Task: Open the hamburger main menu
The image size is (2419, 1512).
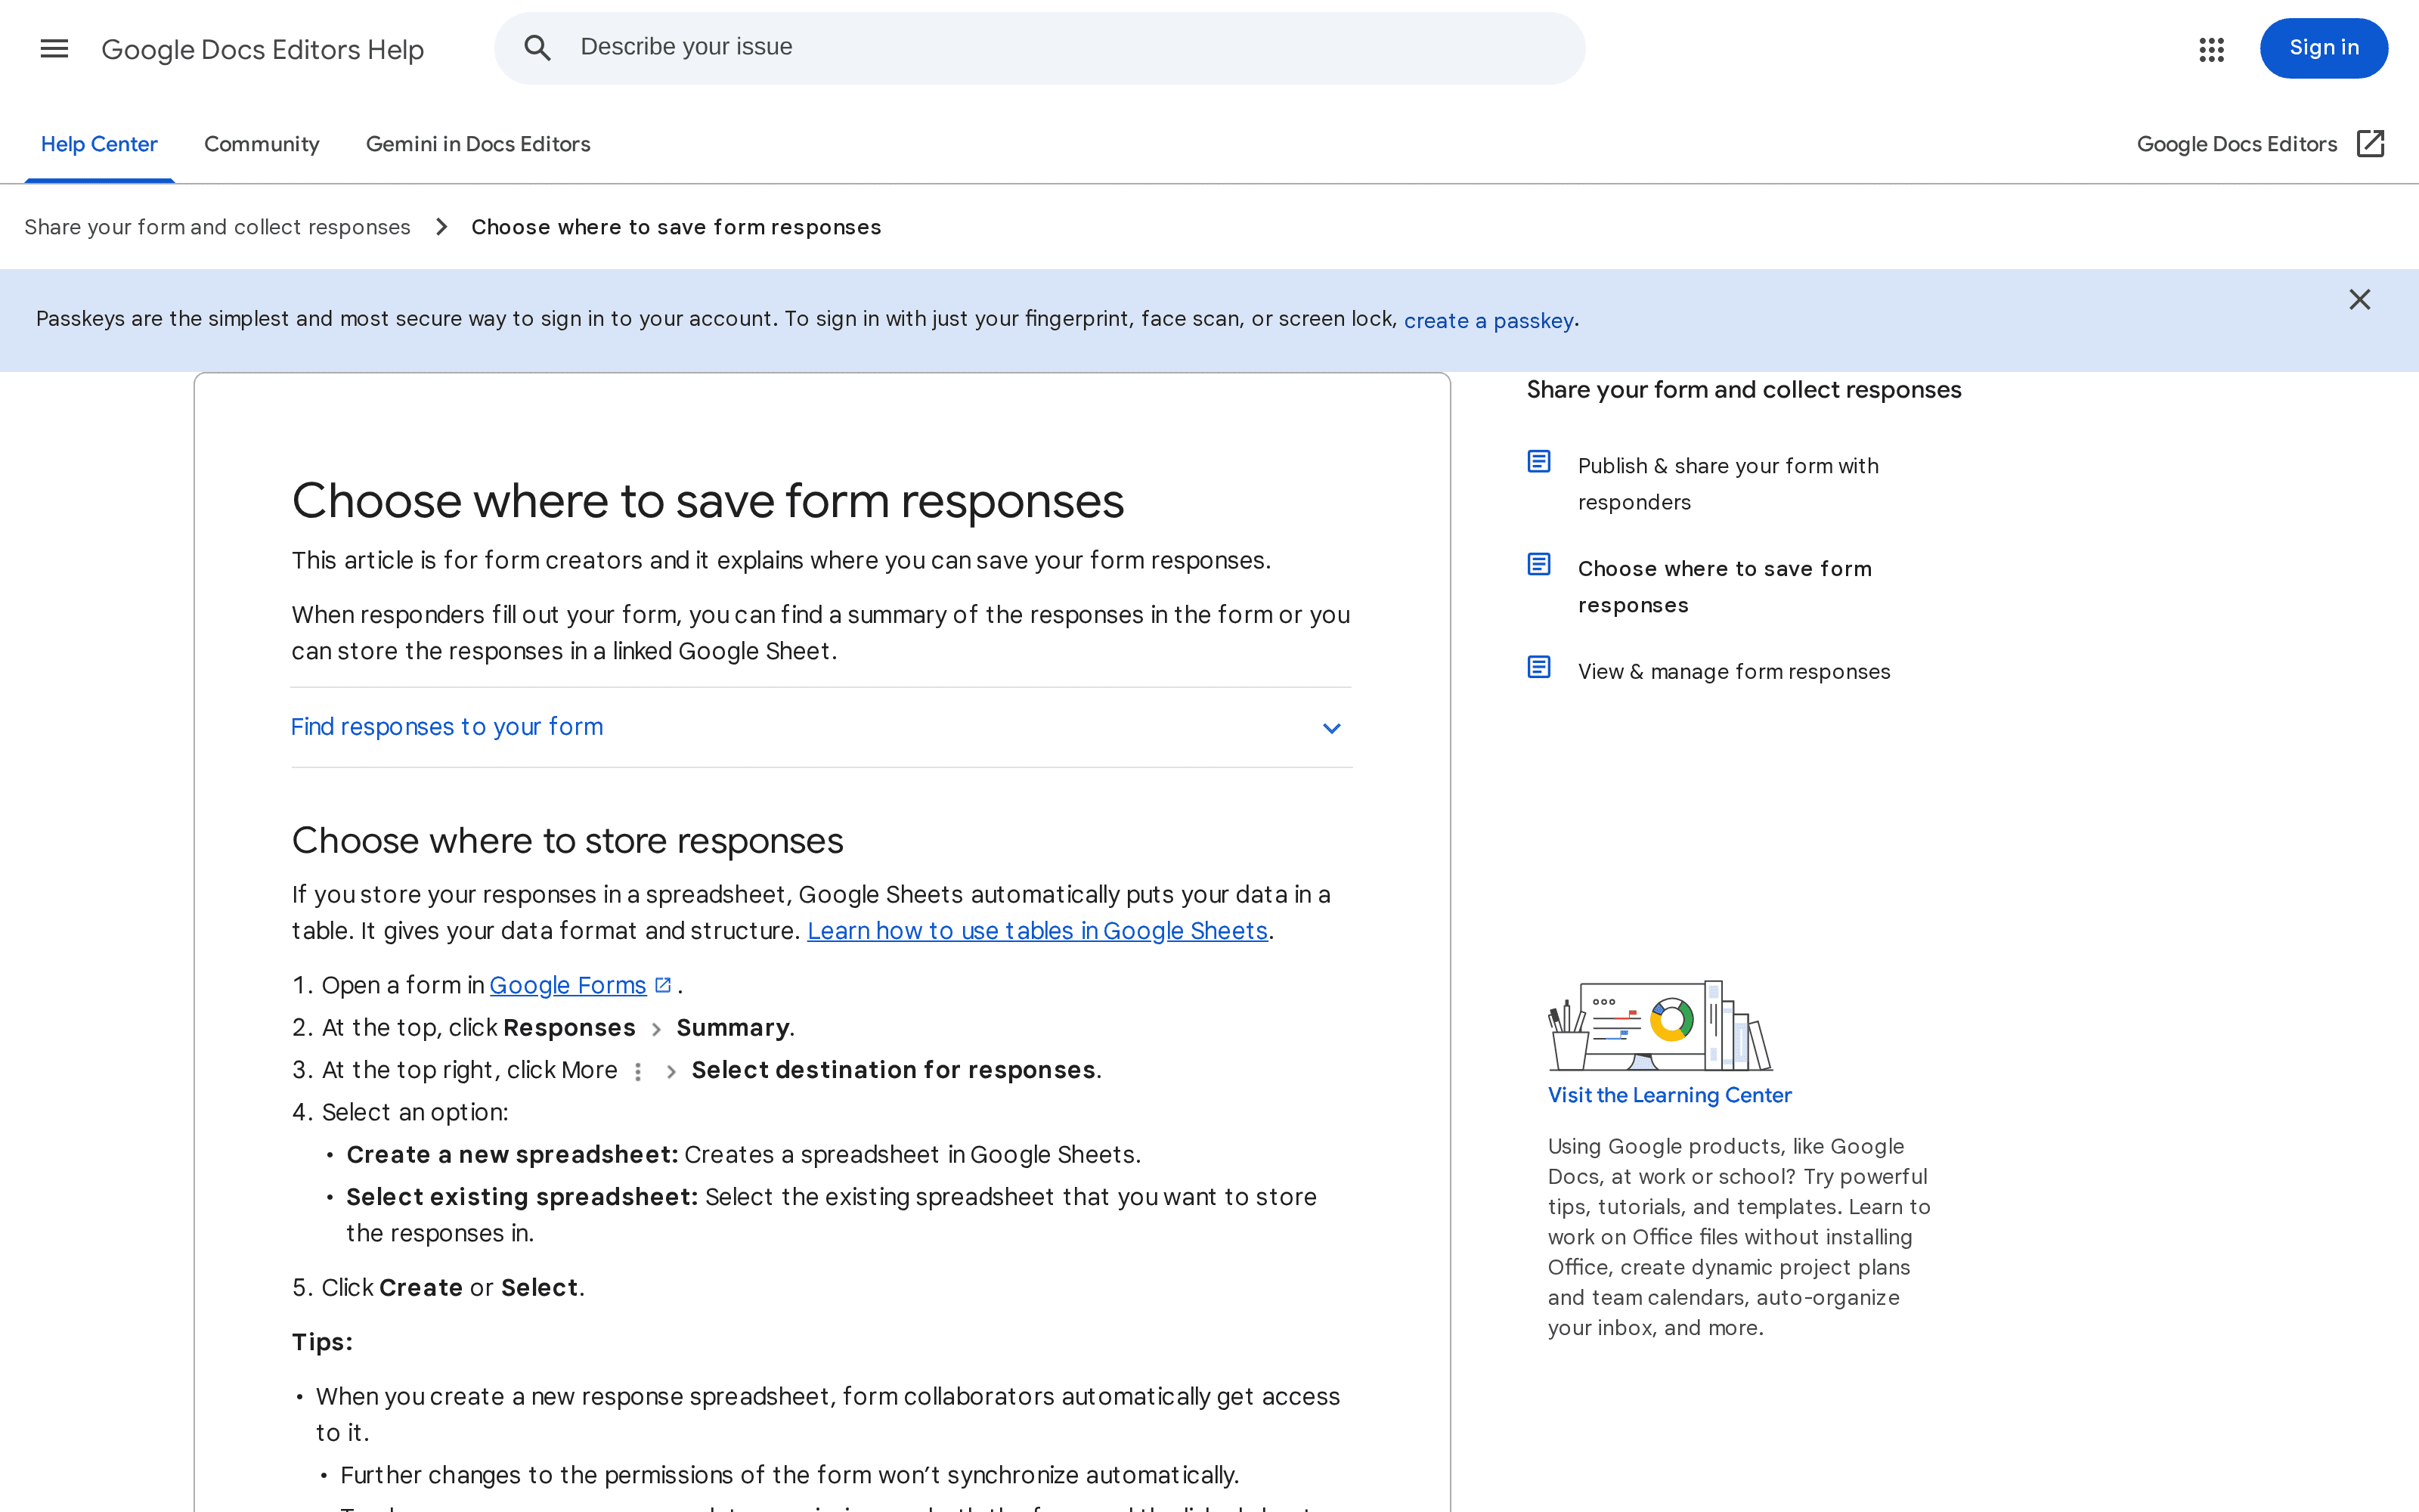Action: tap(54, 48)
